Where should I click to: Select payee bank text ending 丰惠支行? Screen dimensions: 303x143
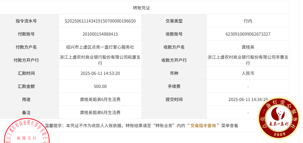pos(248,60)
